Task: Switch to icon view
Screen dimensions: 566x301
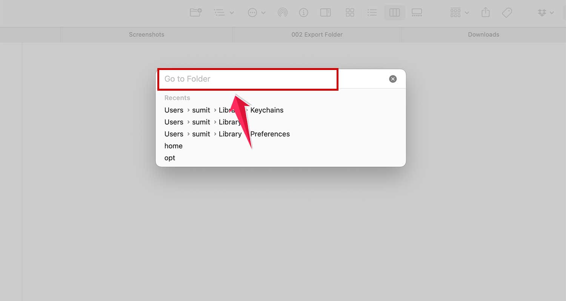Action: (350, 12)
